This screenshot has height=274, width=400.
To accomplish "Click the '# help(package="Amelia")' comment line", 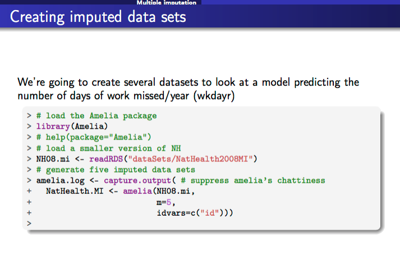I will tap(94, 137).
